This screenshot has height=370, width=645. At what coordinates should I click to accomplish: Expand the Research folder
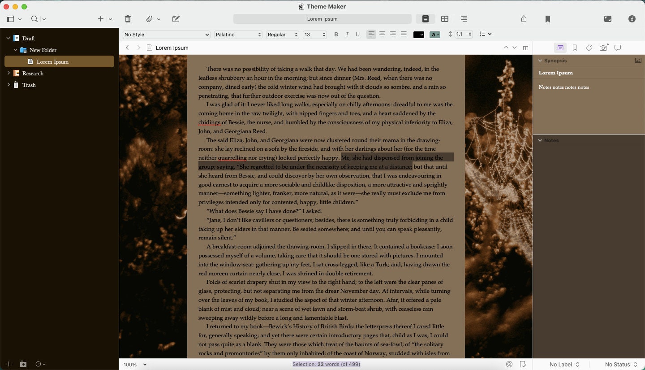(9, 73)
